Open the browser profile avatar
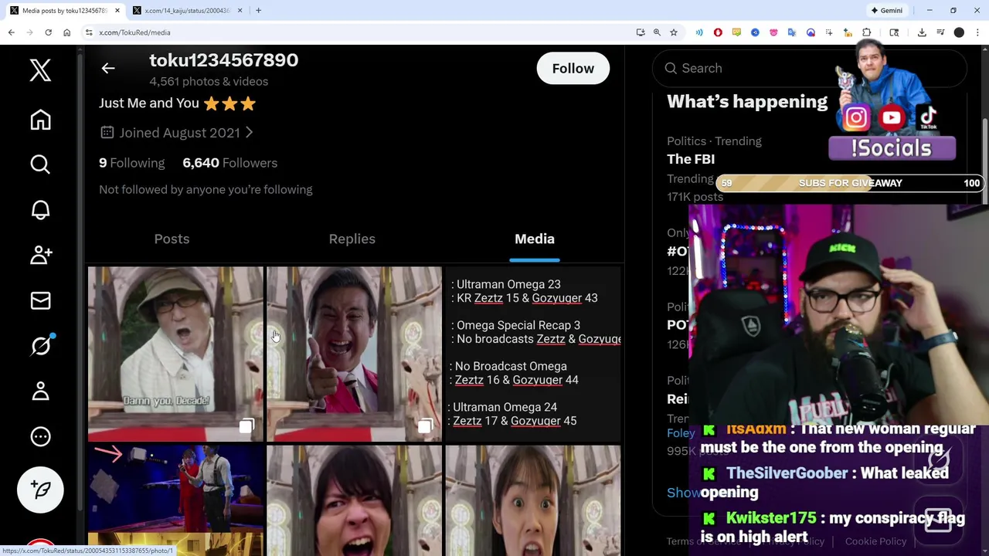The width and height of the screenshot is (989, 556). [x=959, y=32]
